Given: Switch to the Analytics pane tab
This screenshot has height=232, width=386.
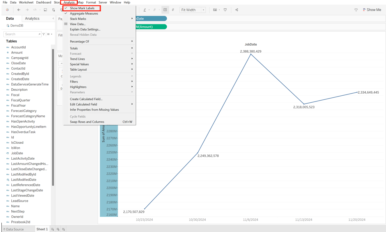Looking at the screenshot, I should tap(32, 18).
